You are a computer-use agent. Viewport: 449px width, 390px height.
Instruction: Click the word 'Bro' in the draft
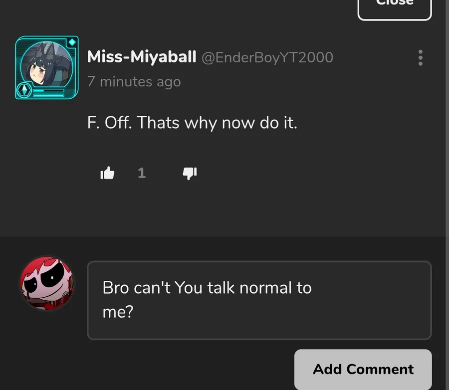point(116,287)
